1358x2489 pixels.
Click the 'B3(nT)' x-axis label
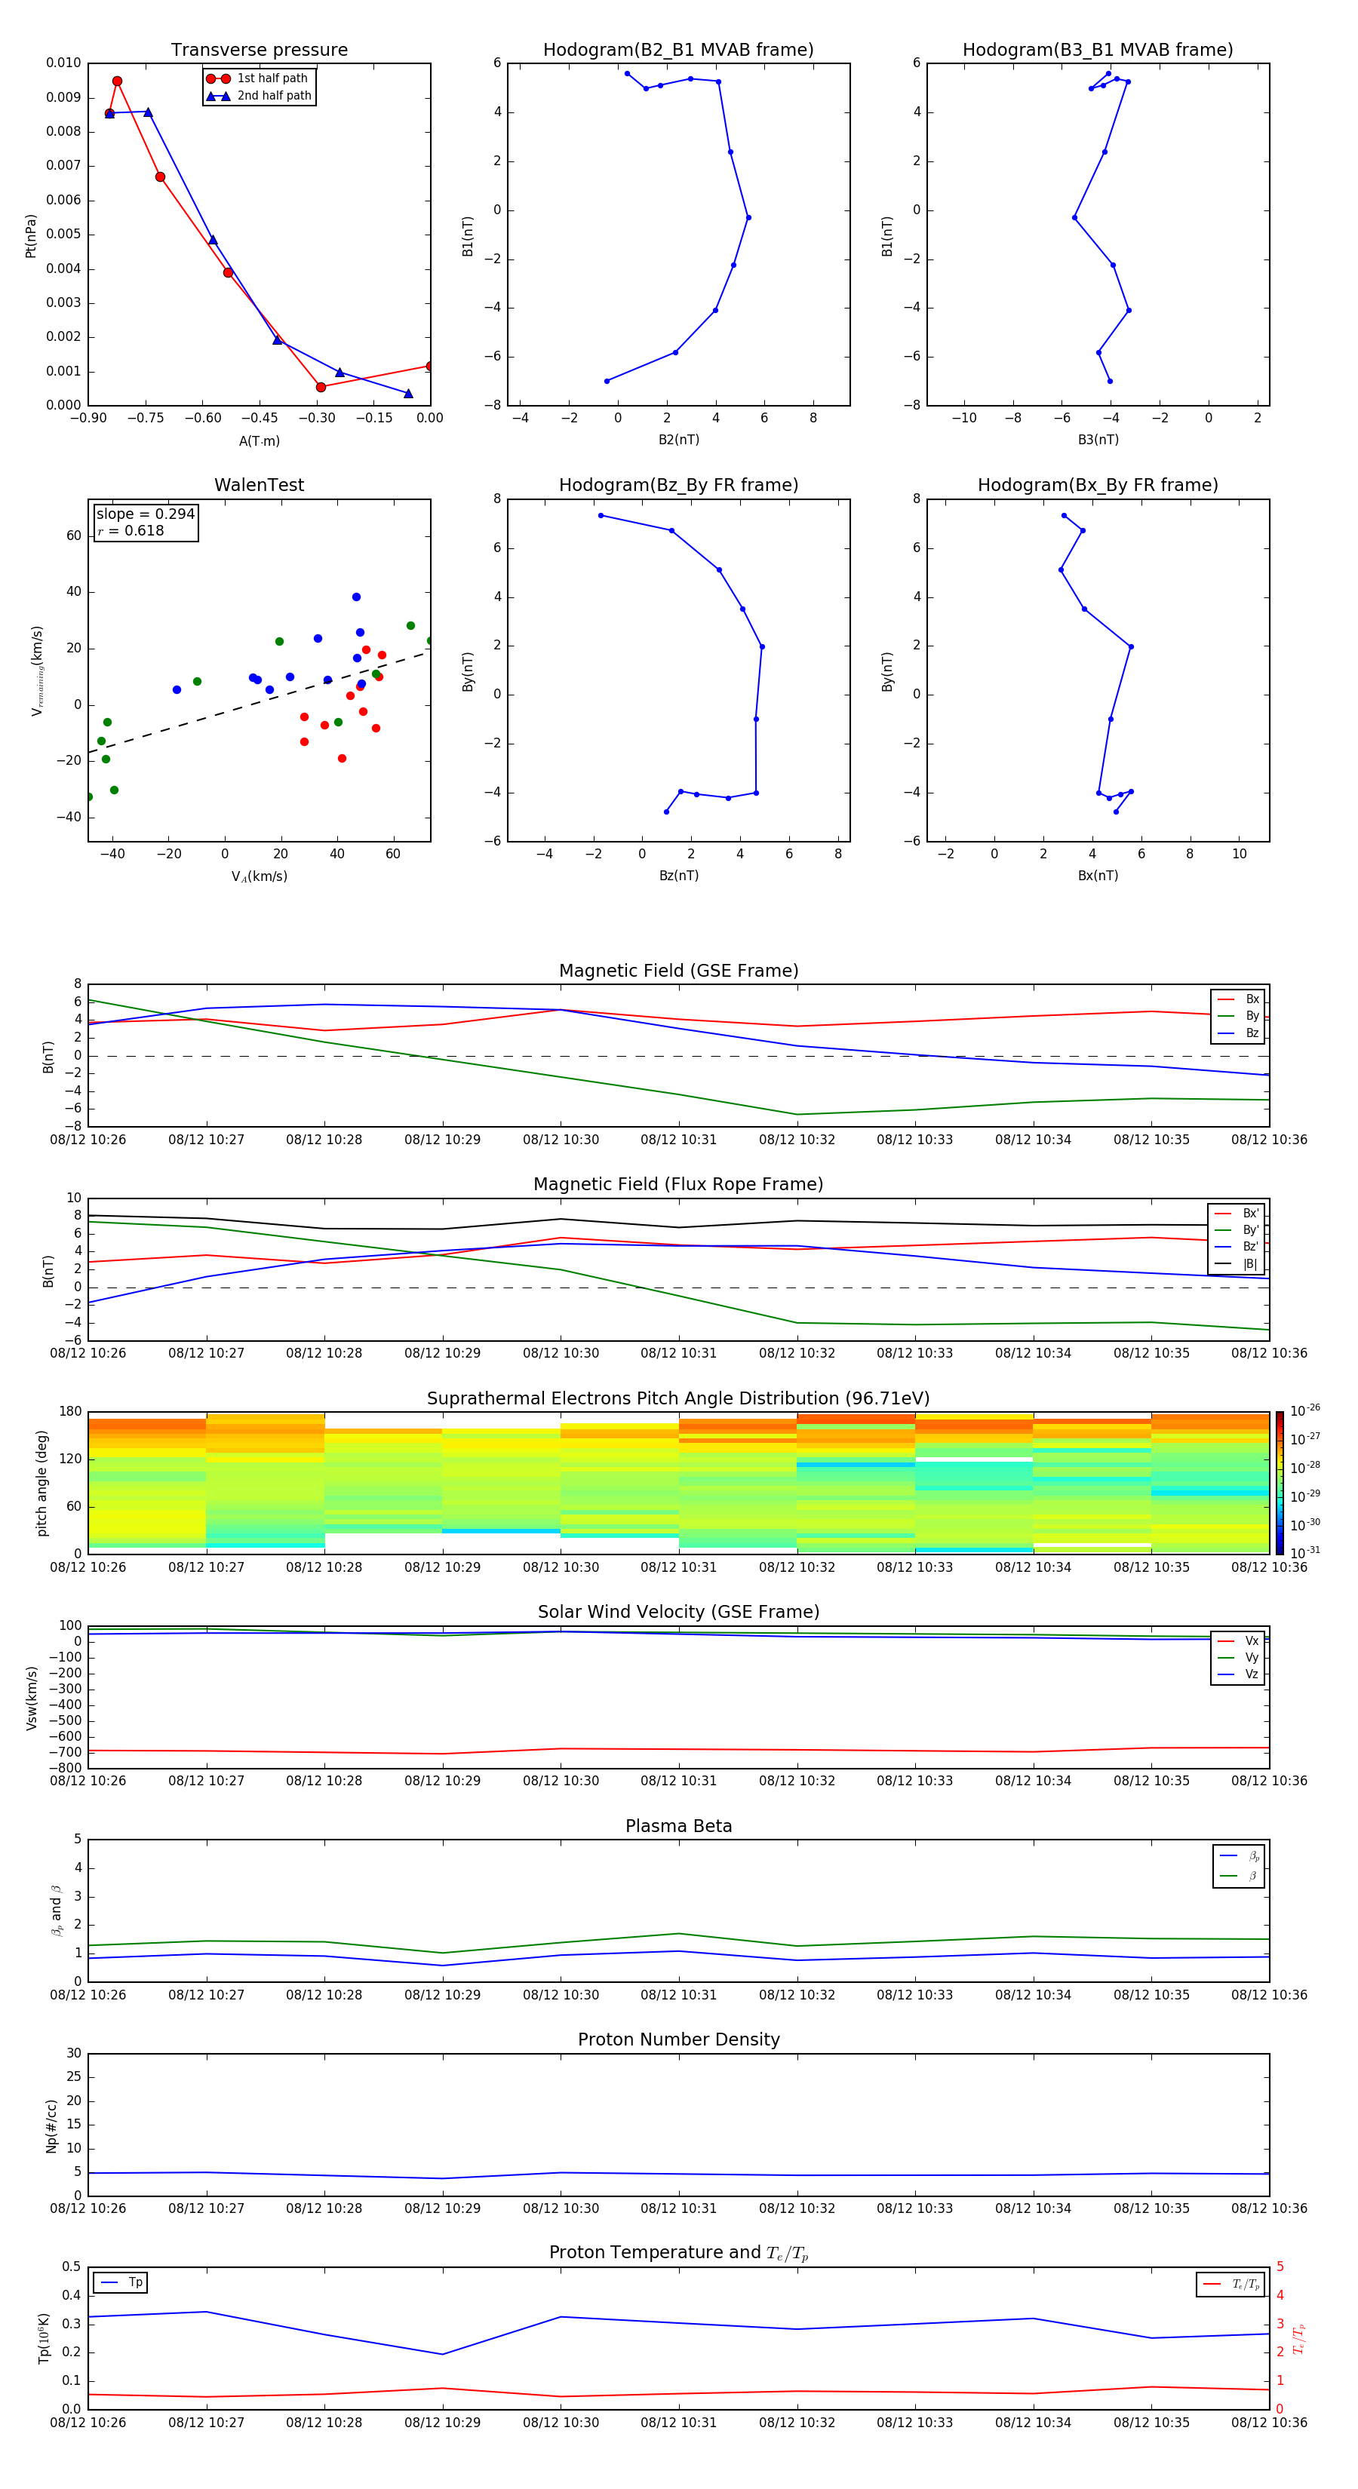click(1098, 440)
